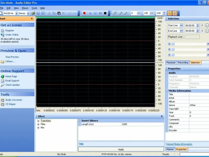Close the Start side panel
This screenshot has width=209, height=157.
pos(32,19)
